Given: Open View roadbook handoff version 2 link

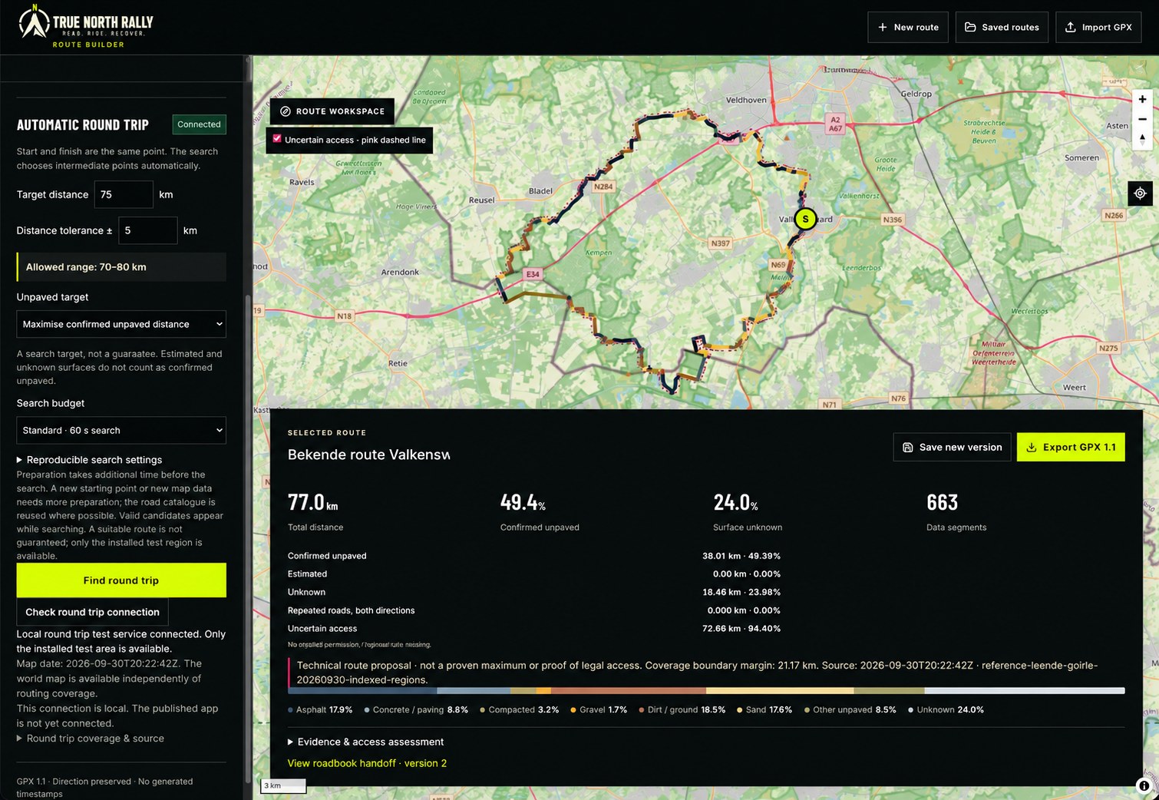Looking at the screenshot, I should coord(367,763).
